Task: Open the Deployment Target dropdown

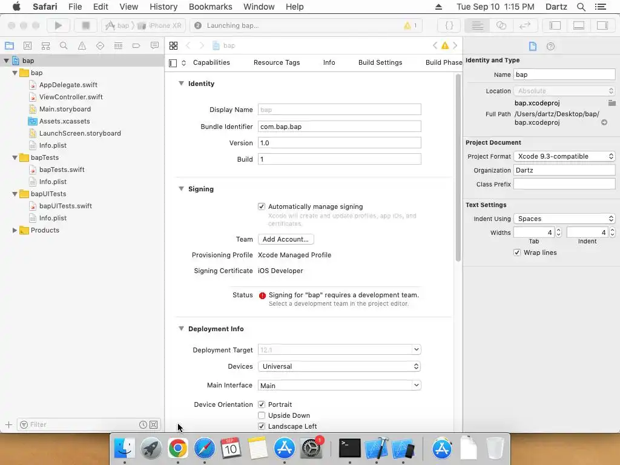Action: [x=416, y=349]
